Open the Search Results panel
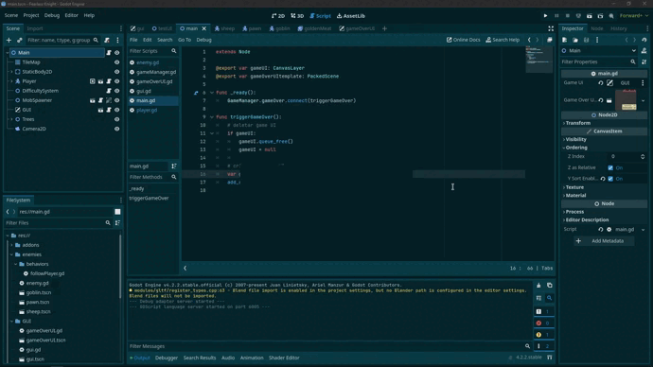653x367 pixels. coord(200,358)
